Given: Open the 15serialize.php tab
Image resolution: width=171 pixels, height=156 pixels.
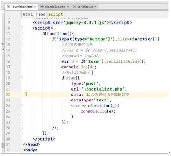Looking at the screenshot, I should coord(55,7).
